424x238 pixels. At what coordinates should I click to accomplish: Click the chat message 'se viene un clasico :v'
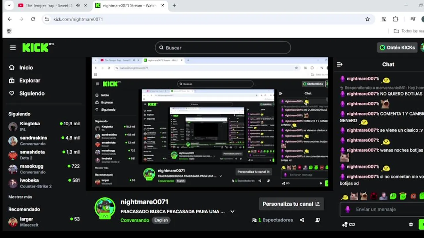coord(401,130)
